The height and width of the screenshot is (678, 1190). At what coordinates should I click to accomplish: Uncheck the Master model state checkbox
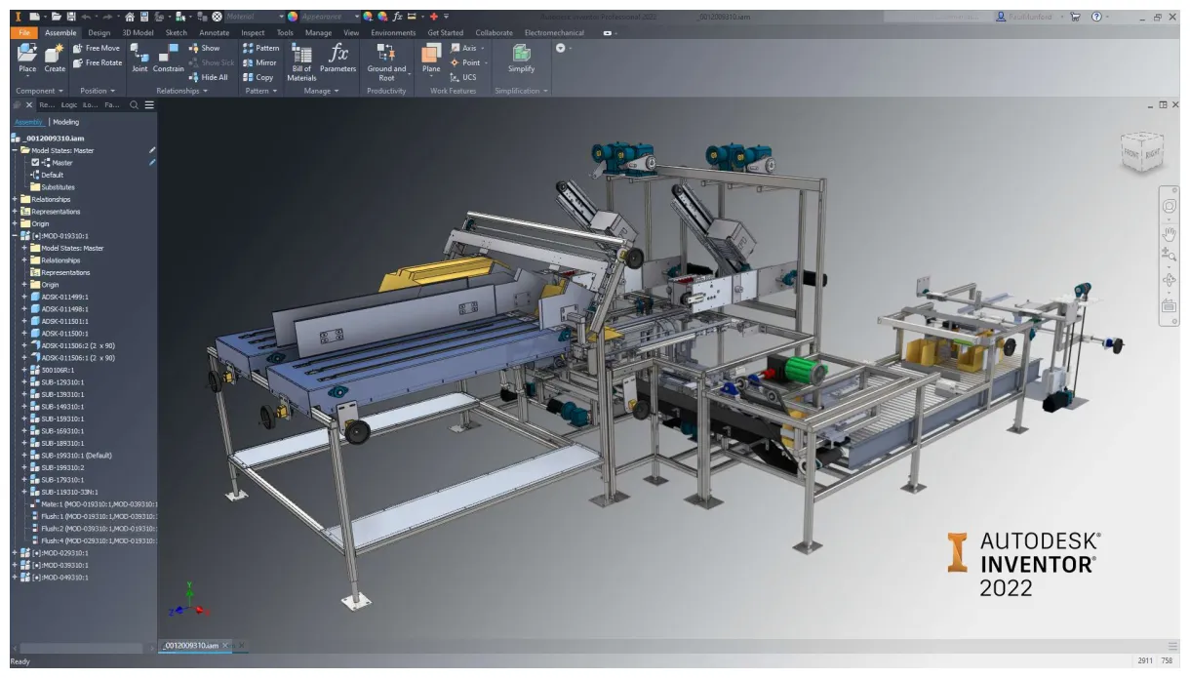[36, 162]
